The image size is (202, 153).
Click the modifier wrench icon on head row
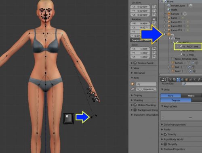(x=190, y=71)
